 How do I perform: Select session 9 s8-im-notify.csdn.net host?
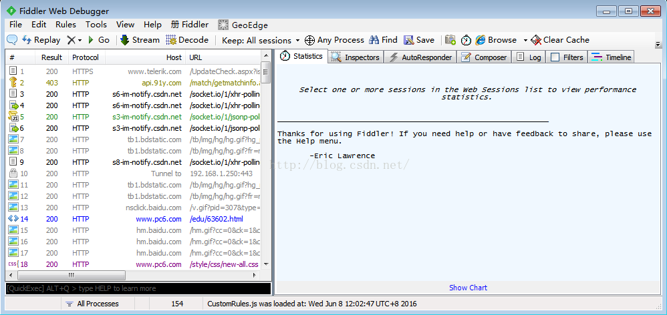[x=147, y=162]
